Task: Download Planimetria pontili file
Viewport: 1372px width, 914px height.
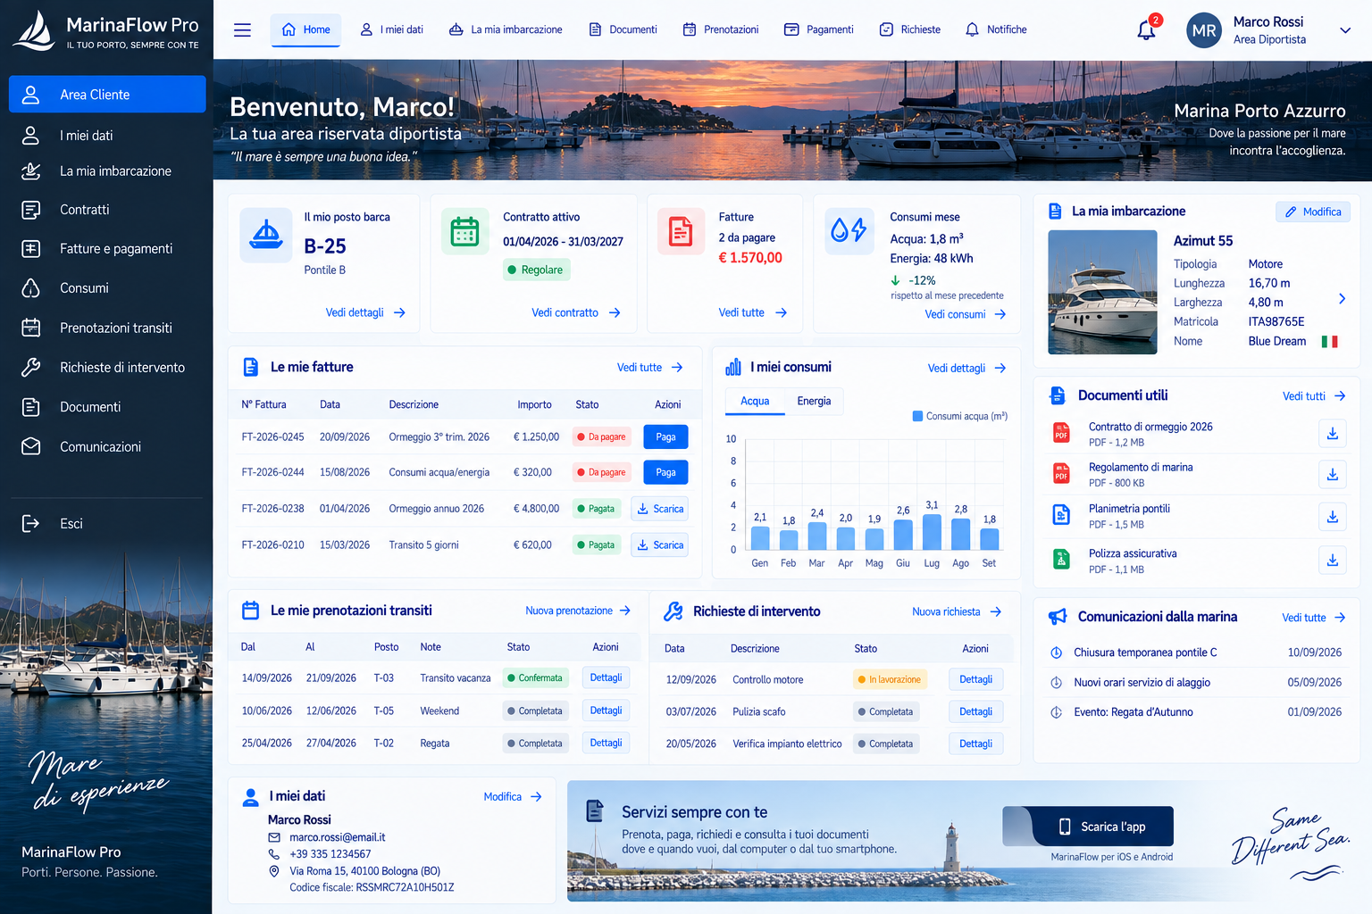Action: click(x=1332, y=517)
